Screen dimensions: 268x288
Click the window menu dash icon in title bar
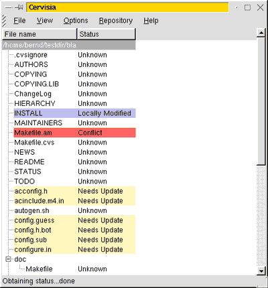tap(8, 7)
